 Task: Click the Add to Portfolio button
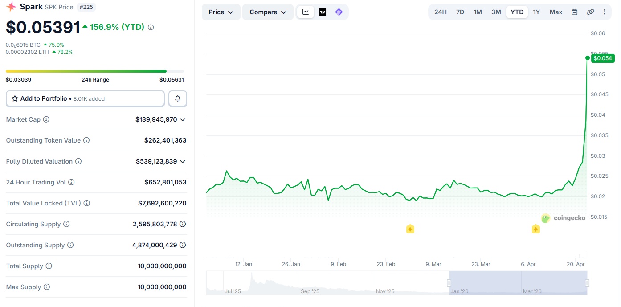(x=85, y=98)
